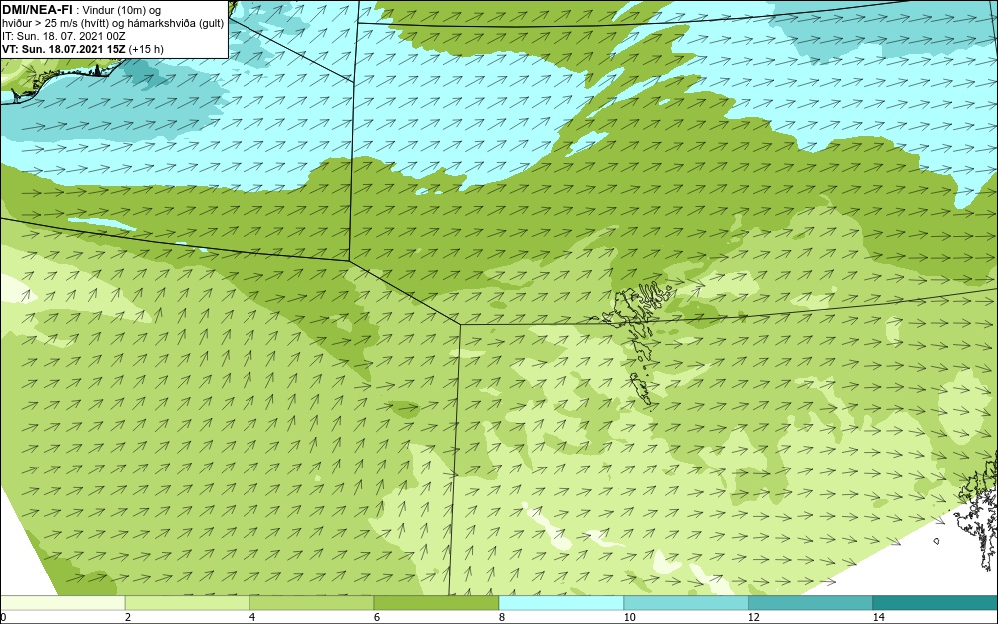Click the 6–8 m/s legend color swatch

click(436, 603)
